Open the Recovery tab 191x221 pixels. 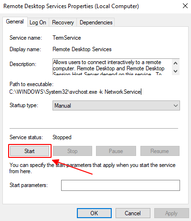(63, 22)
